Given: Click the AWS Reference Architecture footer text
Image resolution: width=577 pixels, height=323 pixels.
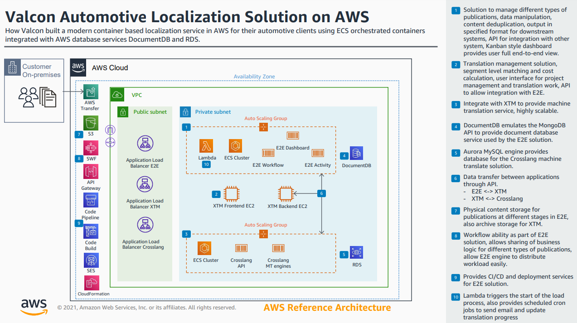Looking at the screenshot, I should pyautogui.click(x=327, y=308).
